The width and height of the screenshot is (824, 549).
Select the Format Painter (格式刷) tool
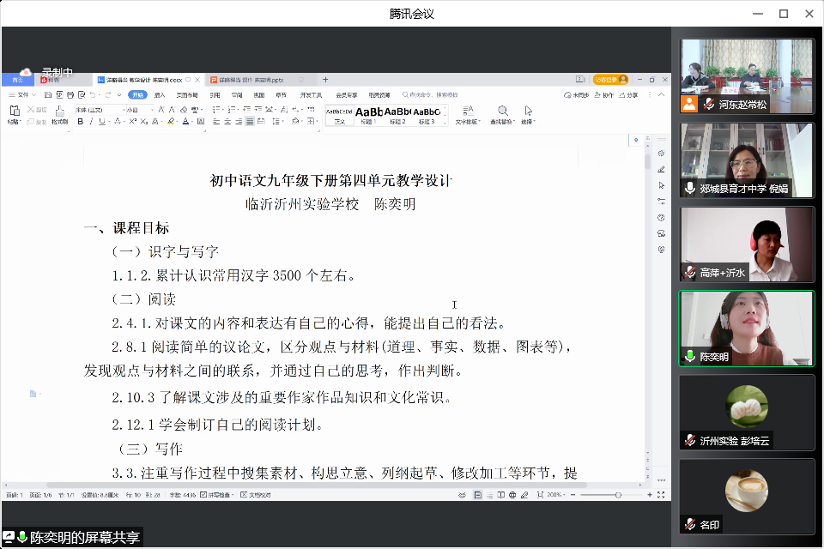coord(59,115)
